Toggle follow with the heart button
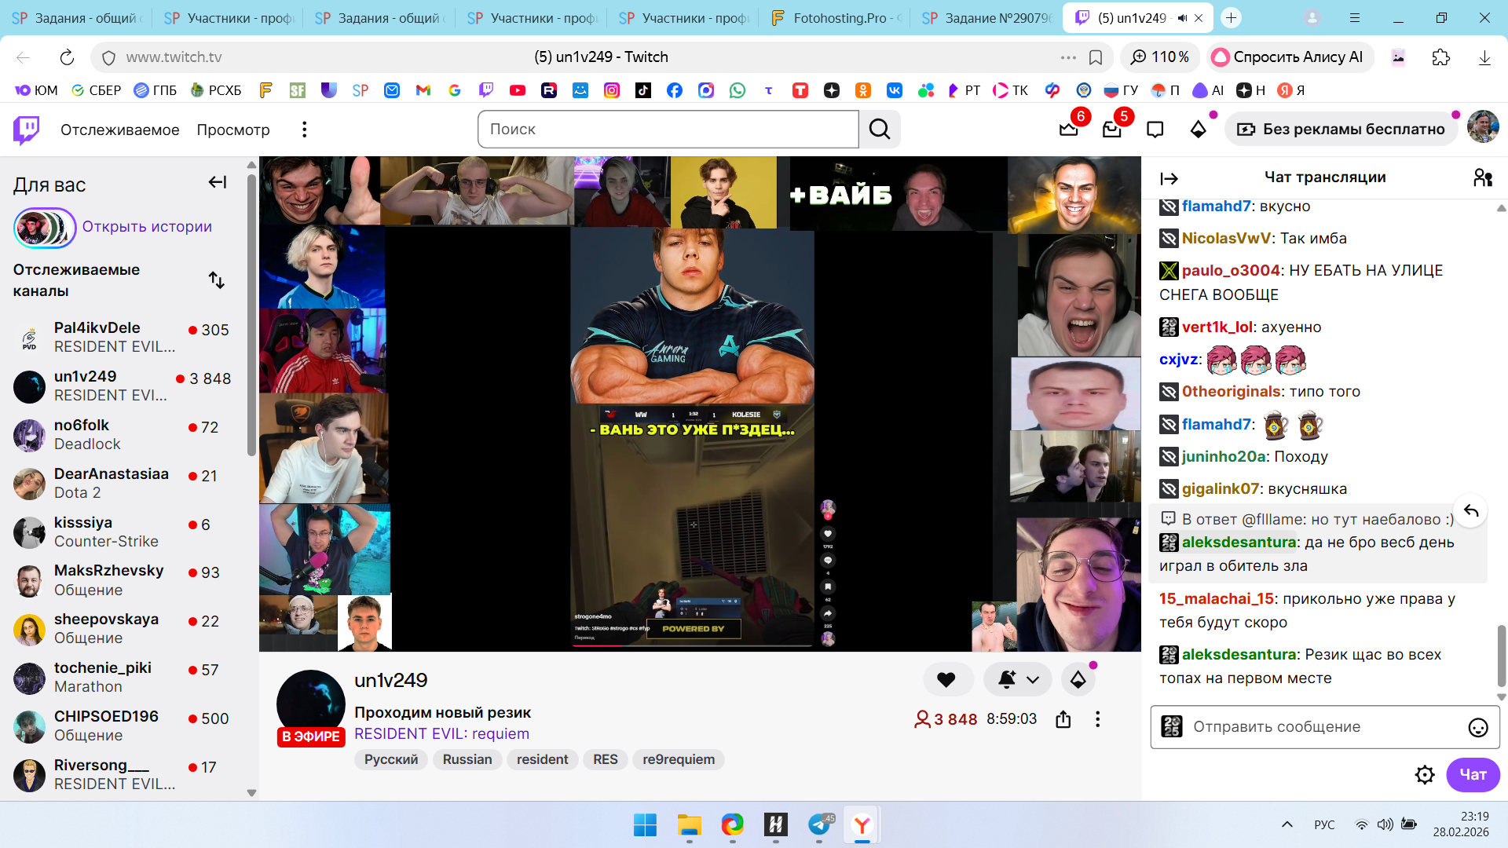Viewport: 1508px width, 848px height. (946, 680)
